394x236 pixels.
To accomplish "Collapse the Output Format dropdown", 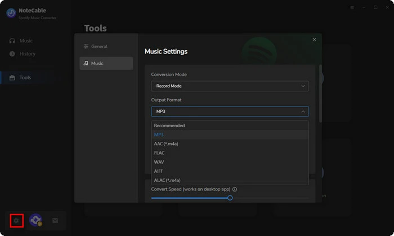I will pos(230,112).
